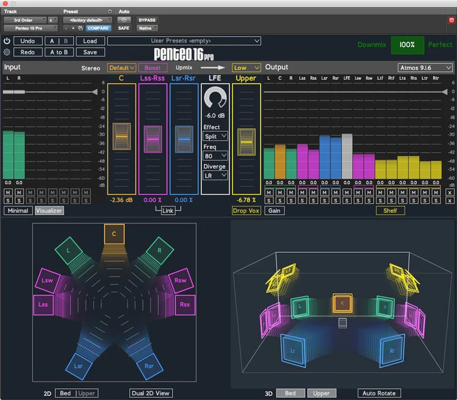The width and height of the screenshot is (457, 400).
Task: Click the R speaker in the 2D view
Action: [x=159, y=250]
